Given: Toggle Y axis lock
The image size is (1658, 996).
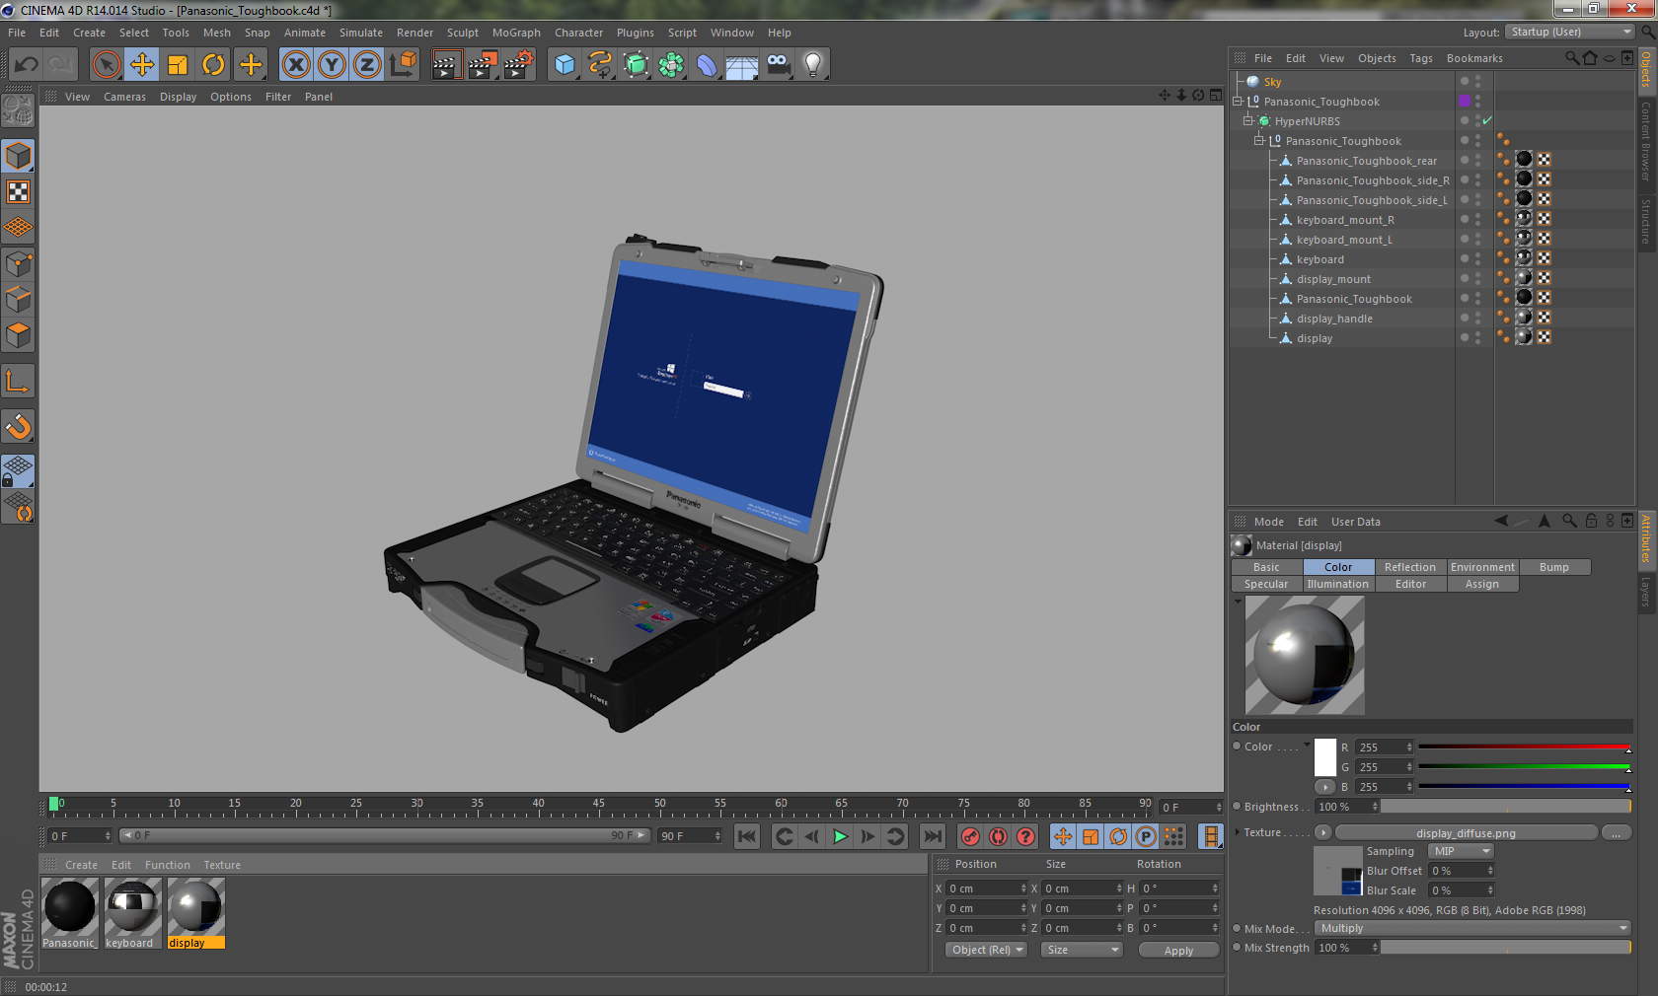Looking at the screenshot, I should point(332,65).
